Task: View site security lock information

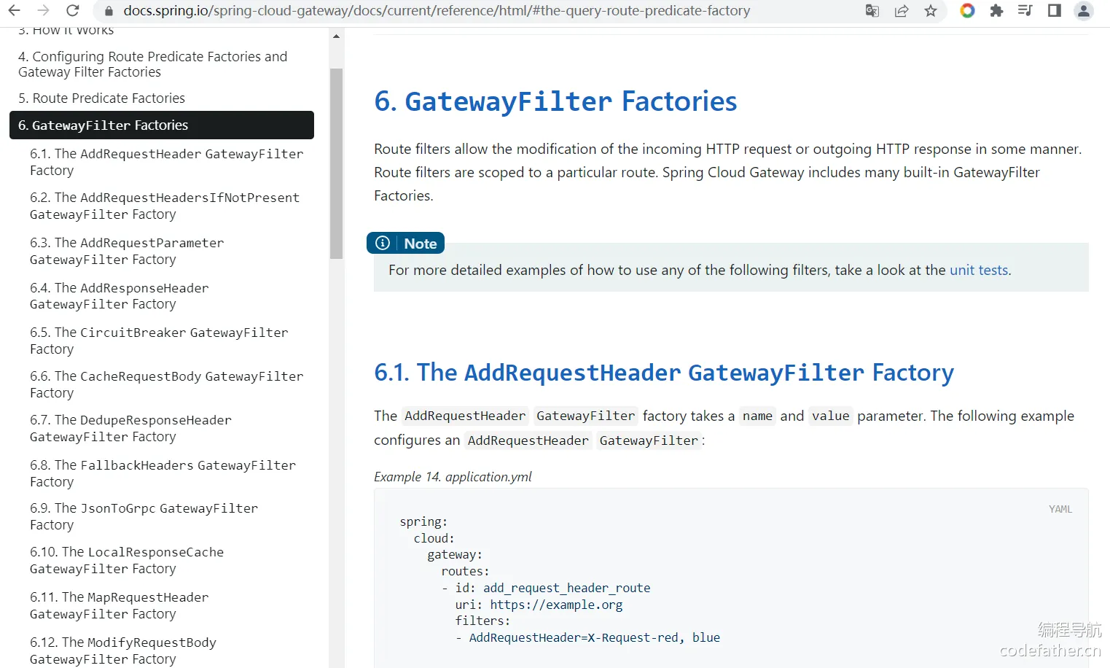Action: click(x=109, y=11)
